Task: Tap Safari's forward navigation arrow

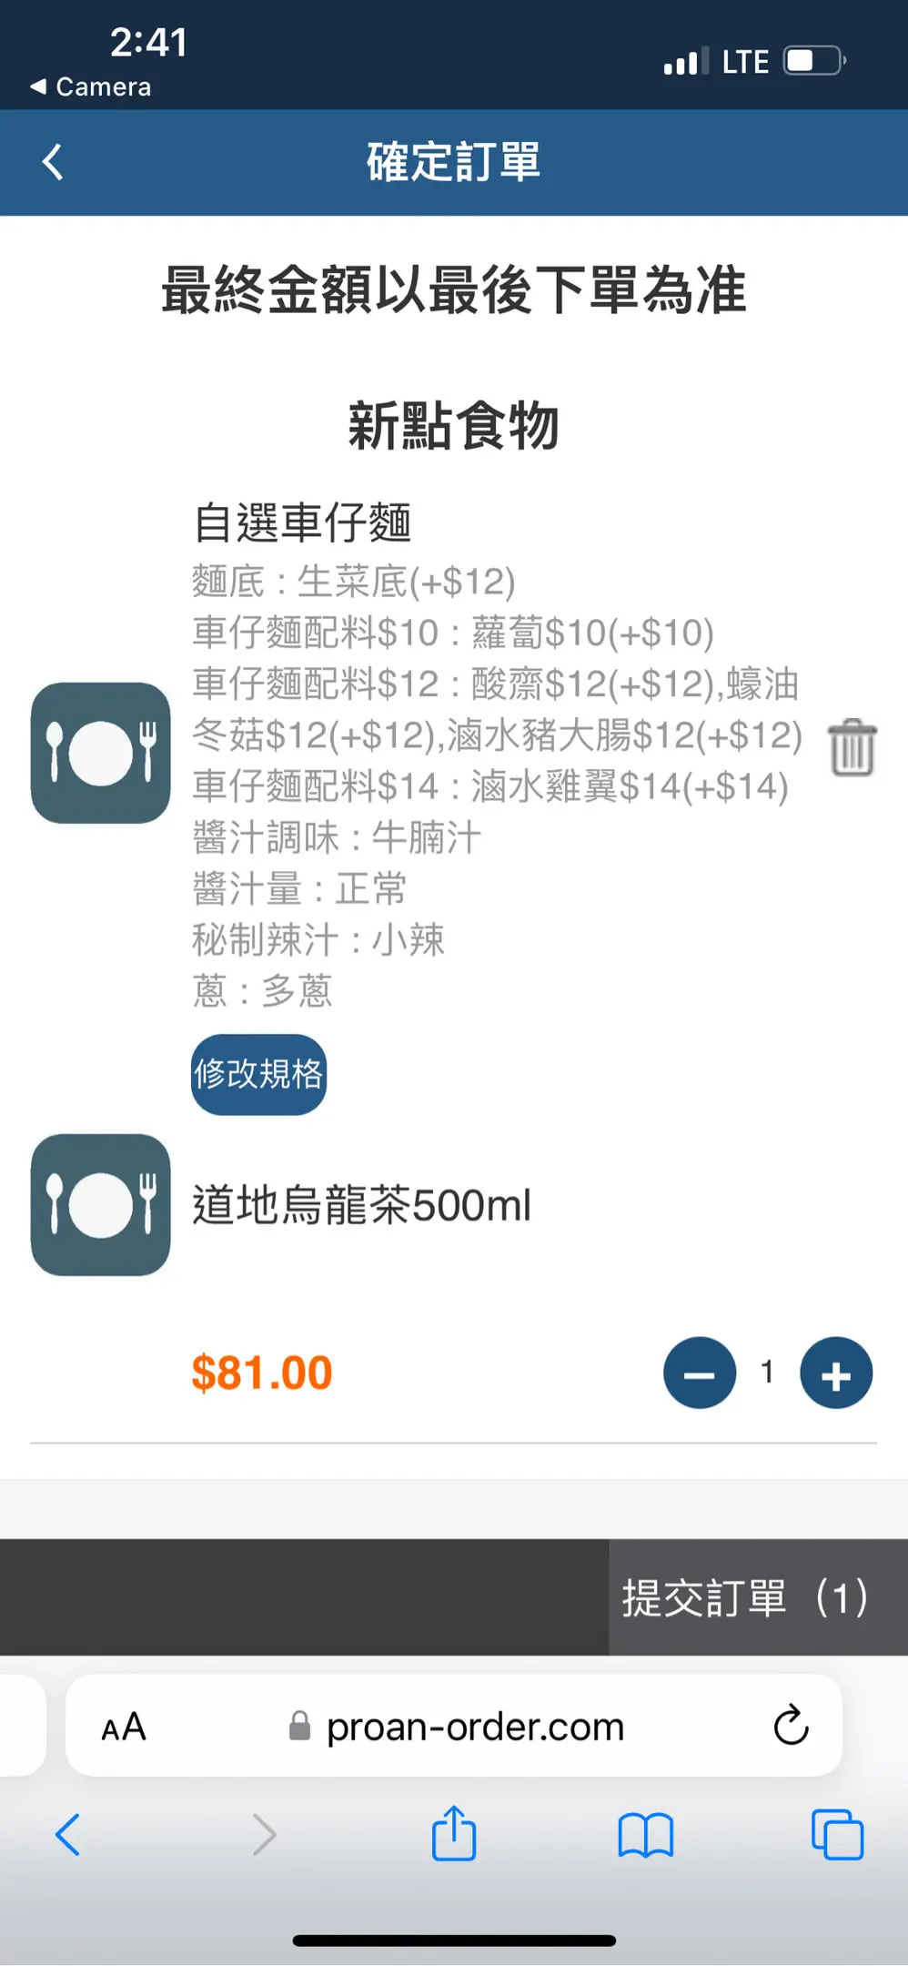Action: (264, 1834)
